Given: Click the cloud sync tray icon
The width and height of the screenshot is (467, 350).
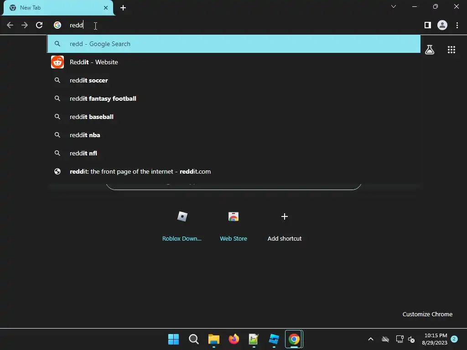Looking at the screenshot, I should pos(385,339).
